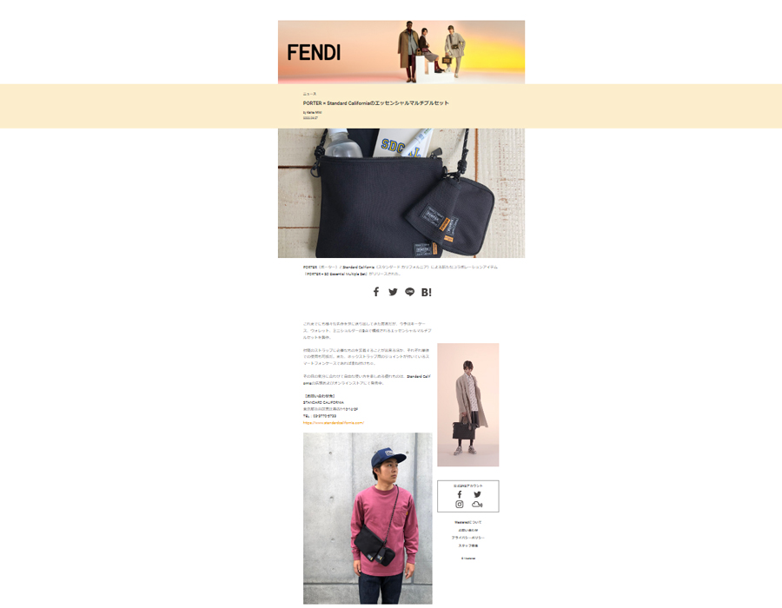
Task: Open the About Westerec footer link
Action: pyautogui.click(x=467, y=522)
